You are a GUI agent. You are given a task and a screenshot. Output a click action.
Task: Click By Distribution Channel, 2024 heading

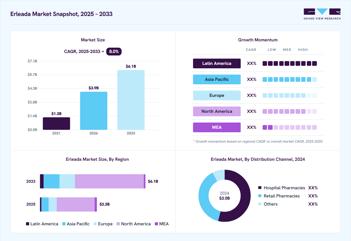click(258, 159)
